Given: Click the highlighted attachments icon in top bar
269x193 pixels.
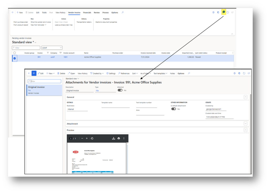Looking at the screenshot, I should tap(224, 12).
